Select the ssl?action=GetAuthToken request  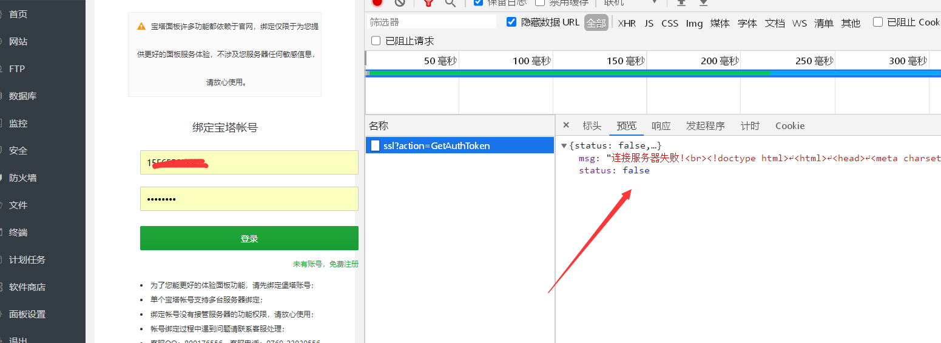460,145
